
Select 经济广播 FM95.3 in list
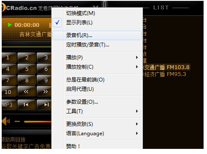click(x=165, y=74)
